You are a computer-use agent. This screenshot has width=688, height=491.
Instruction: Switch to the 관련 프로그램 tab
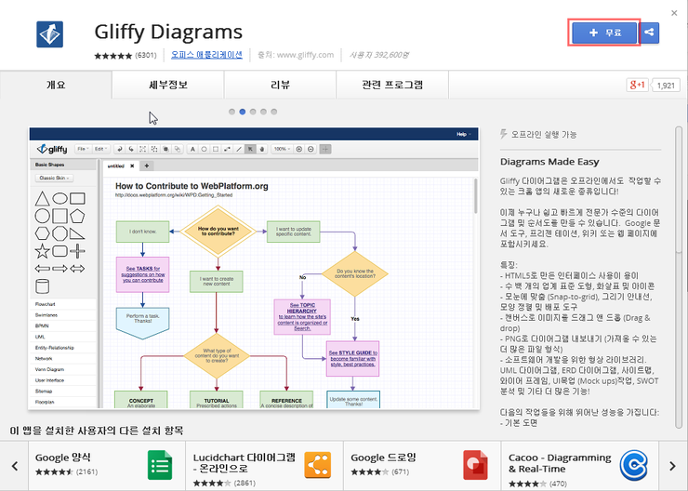point(392,85)
